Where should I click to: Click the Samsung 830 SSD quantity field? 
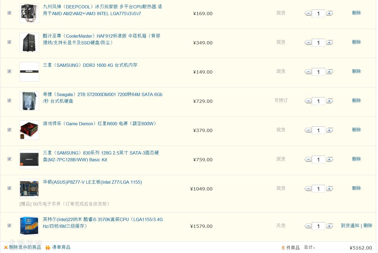319,159
